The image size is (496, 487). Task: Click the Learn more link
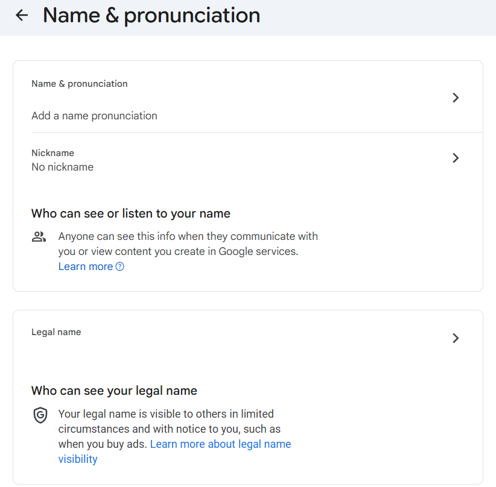pyautogui.click(x=85, y=266)
